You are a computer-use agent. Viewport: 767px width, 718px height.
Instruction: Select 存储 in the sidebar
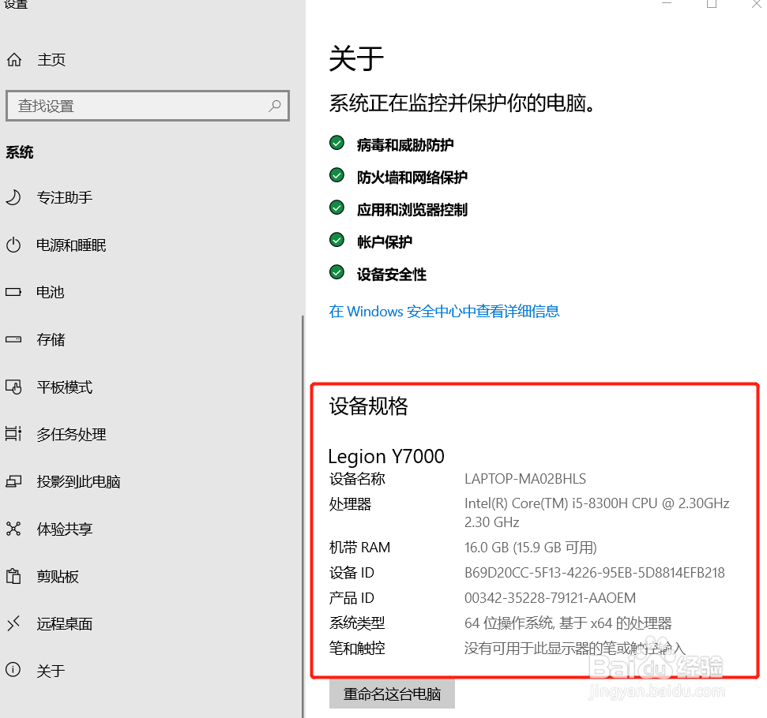pos(51,340)
